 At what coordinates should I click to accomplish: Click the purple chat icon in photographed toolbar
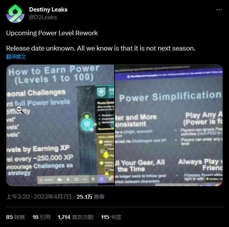coord(101,179)
